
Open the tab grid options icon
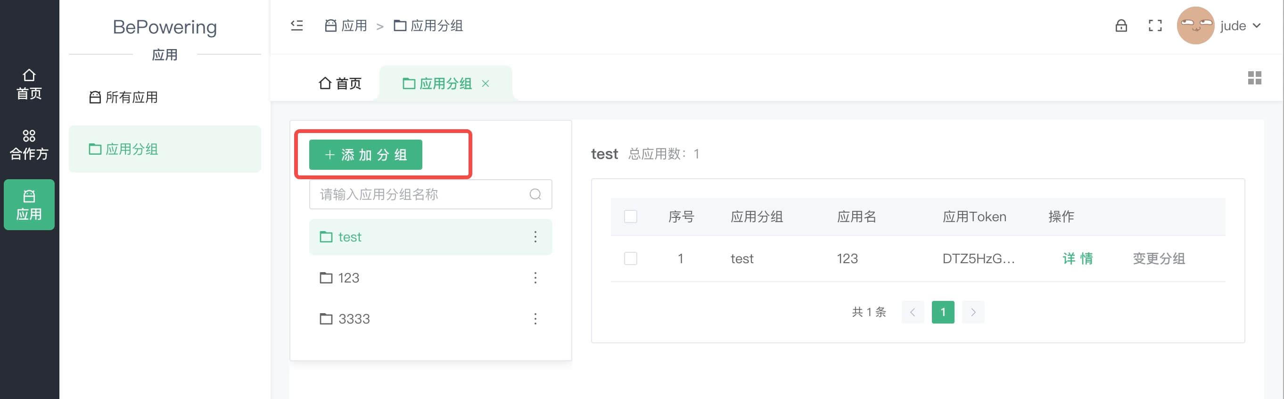1254,78
